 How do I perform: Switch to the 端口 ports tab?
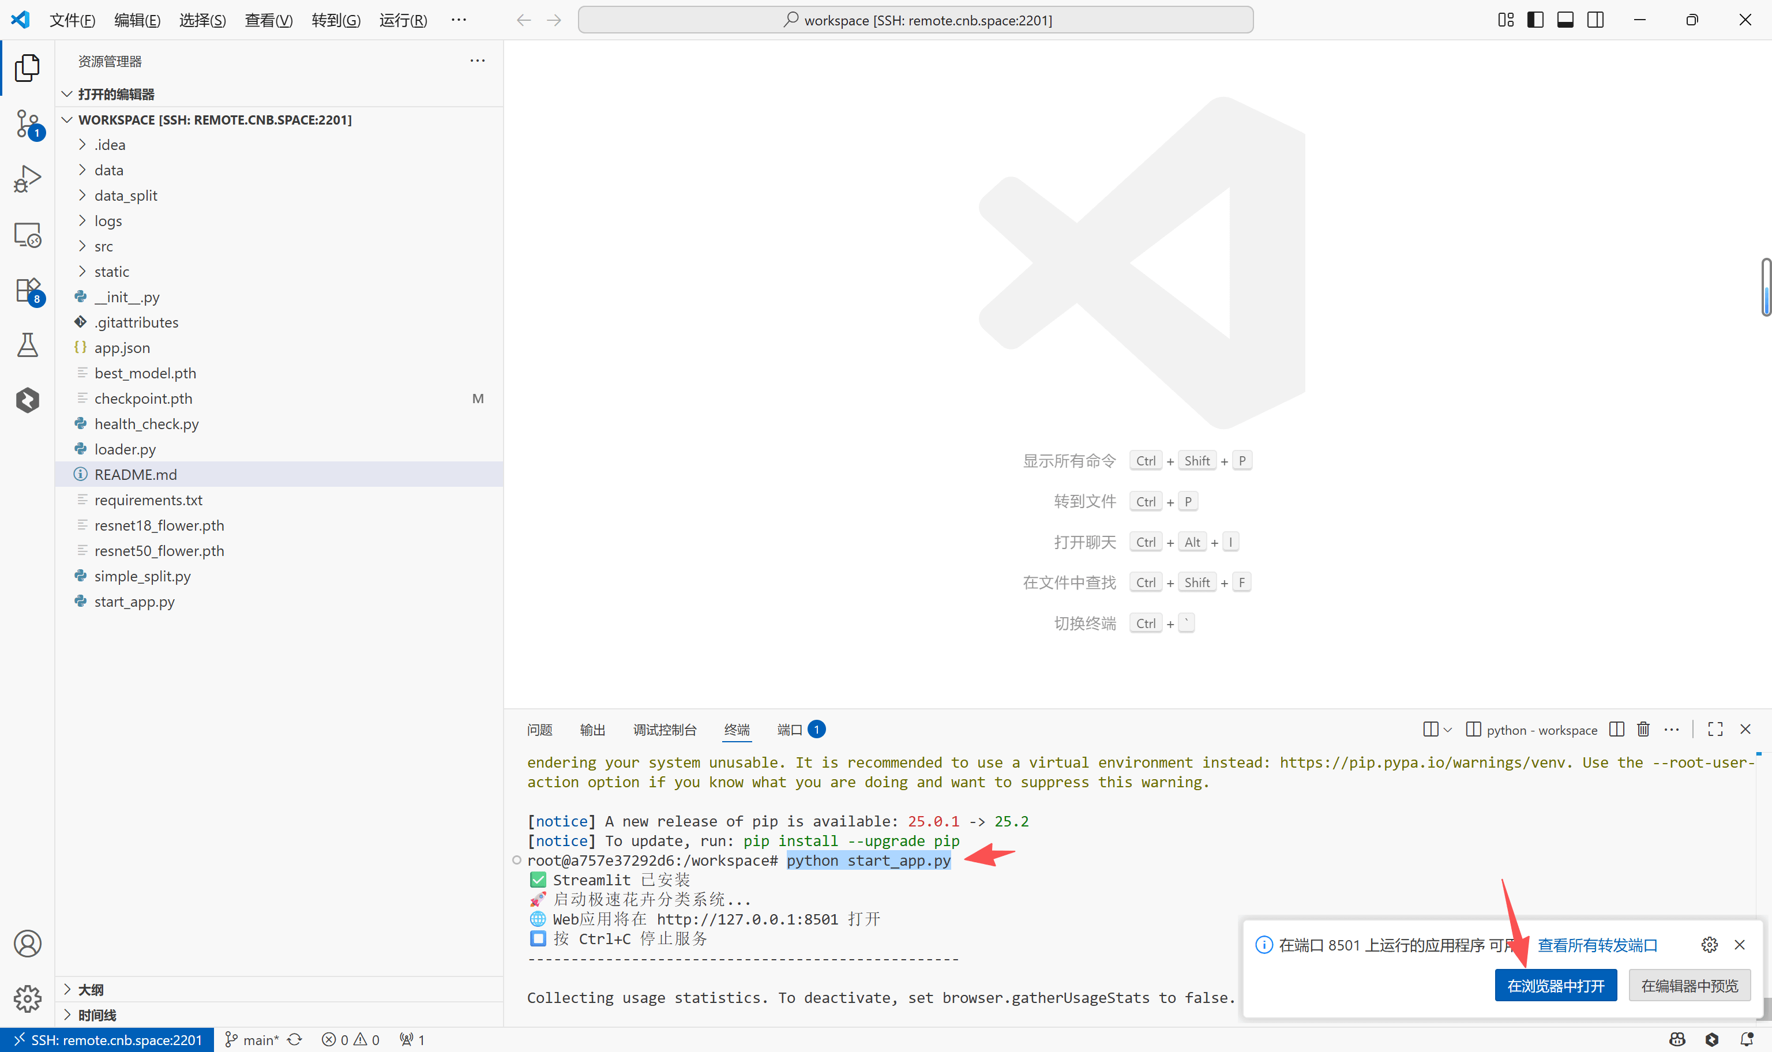coord(790,730)
